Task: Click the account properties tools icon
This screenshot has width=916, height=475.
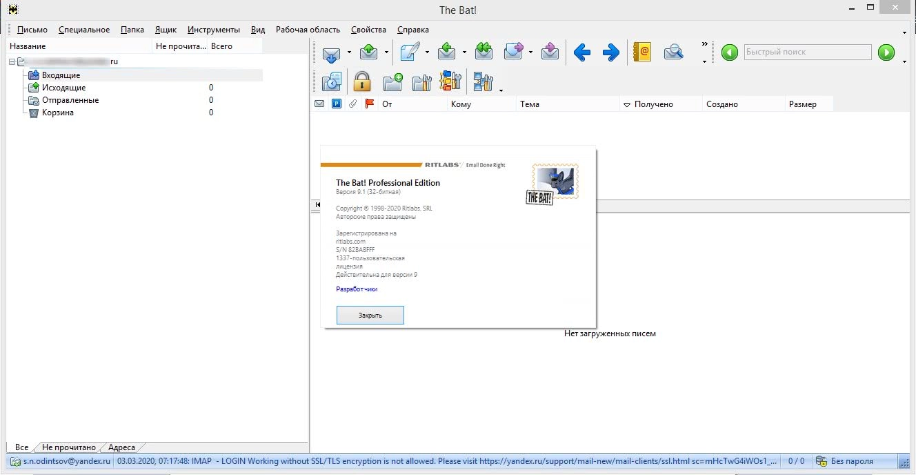Action: tap(483, 82)
